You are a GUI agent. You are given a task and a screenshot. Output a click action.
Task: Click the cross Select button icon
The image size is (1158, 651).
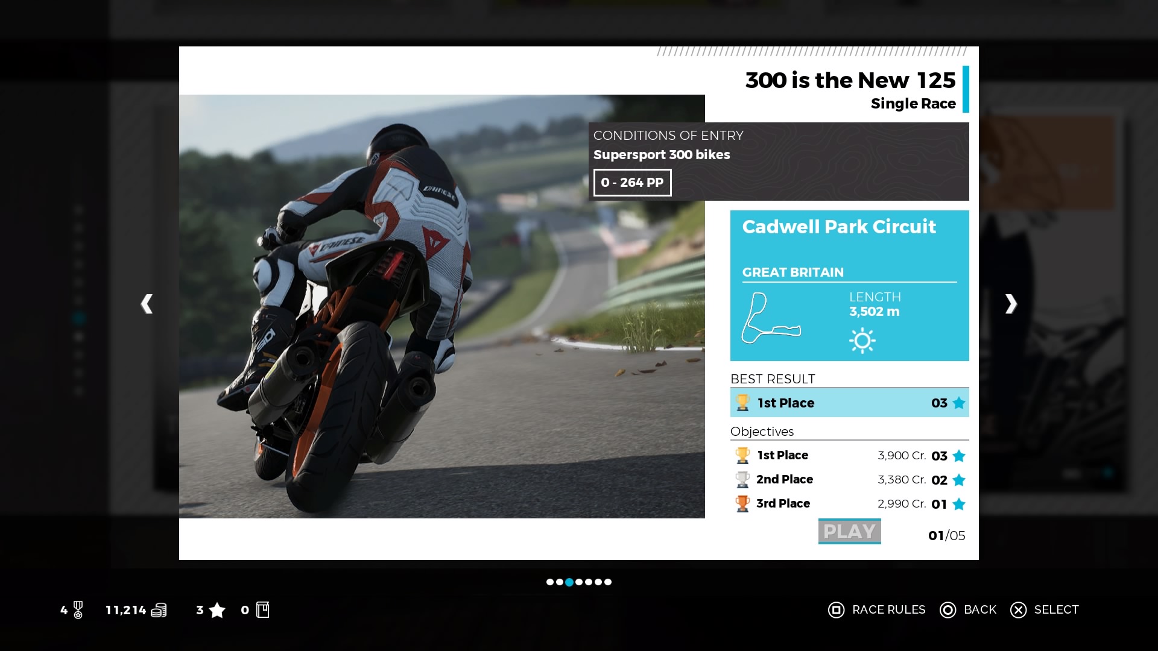click(x=1018, y=610)
